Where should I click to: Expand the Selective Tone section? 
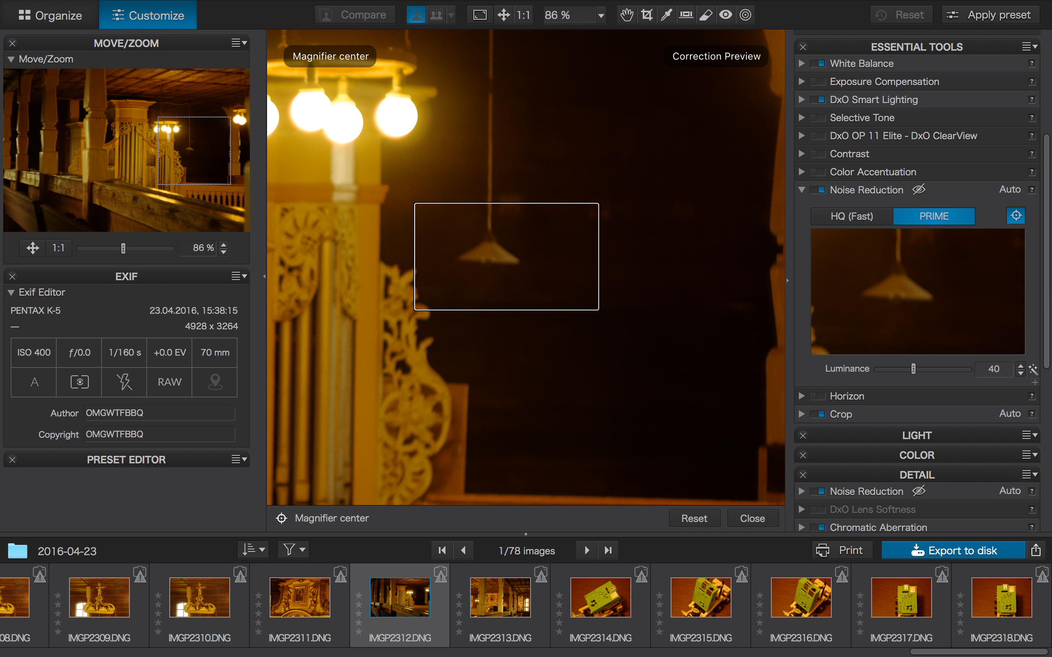[801, 118]
